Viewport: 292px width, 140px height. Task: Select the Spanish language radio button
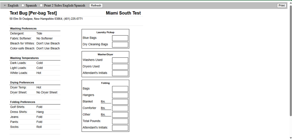point(23,5)
